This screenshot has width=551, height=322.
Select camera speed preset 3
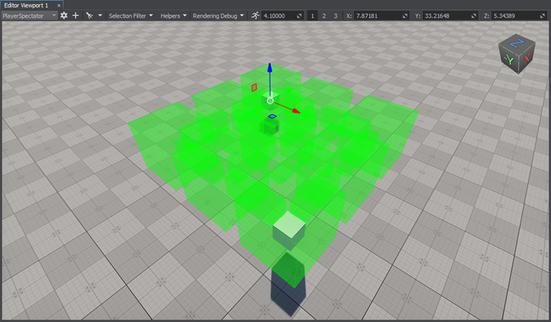click(x=336, y=16)
